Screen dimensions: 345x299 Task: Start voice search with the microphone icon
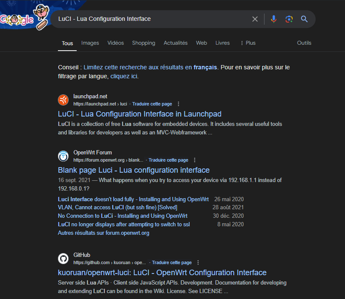(x=273, y=19)
